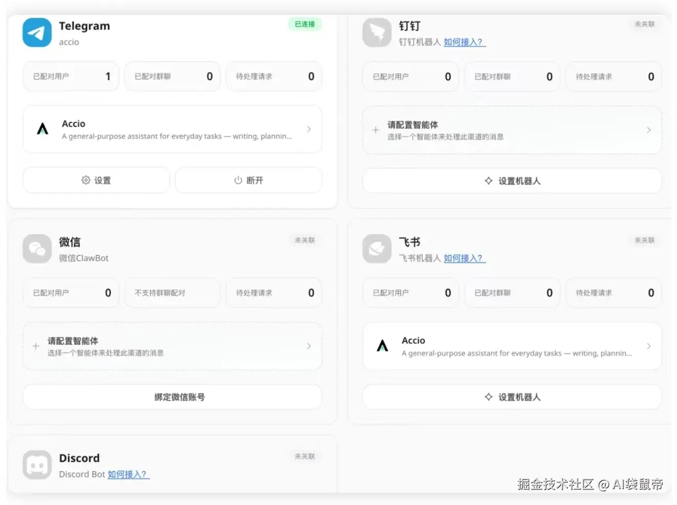
Task: Expand the 钉钉 请配置智能体 chevron
Action: coord(649,130)
